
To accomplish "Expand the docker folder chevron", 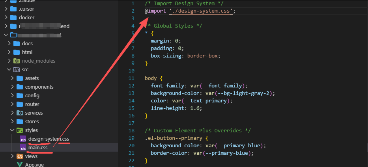I will point(6,18).
